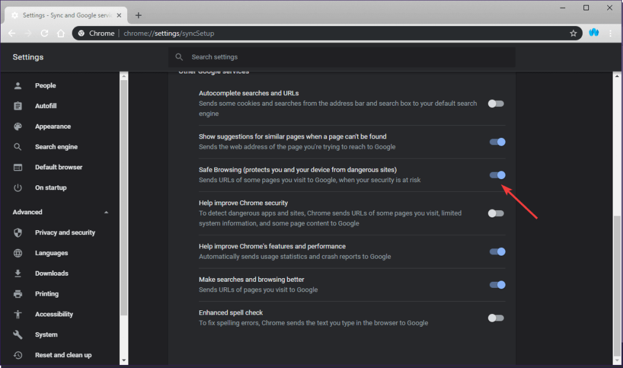The image size is (623, 368).
Task: Click the 'Safe Browsing (protects you...)' title text
Action: (x=298, y=169)
